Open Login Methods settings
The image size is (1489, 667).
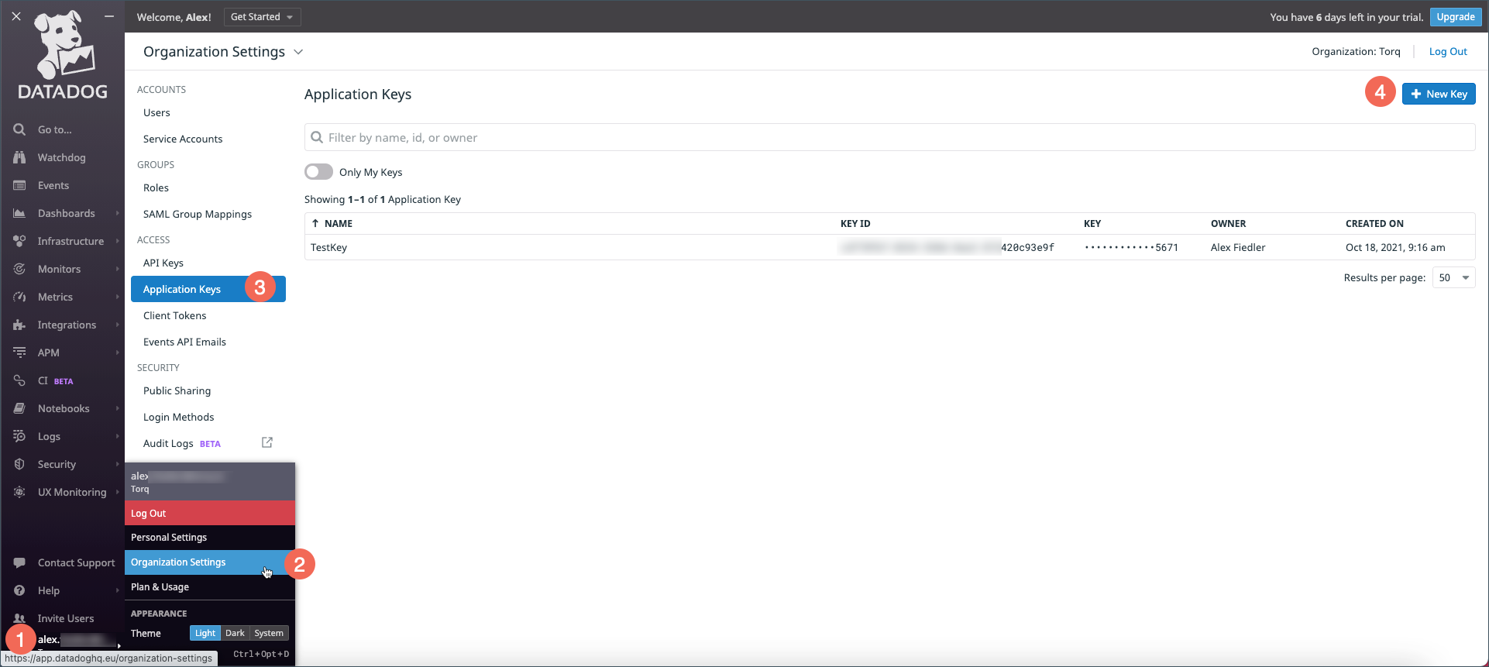[178, 417]
